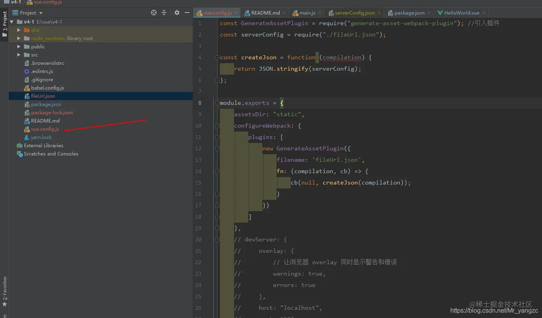
Task: Click the README.md icon in project tree
Action: tap(27, 121)
